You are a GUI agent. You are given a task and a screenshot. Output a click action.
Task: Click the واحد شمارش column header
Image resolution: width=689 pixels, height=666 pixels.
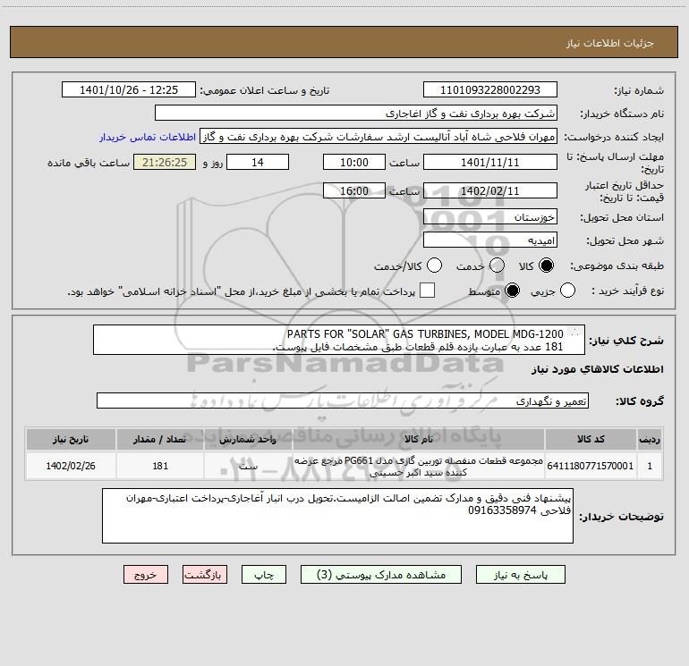point(248,439)
